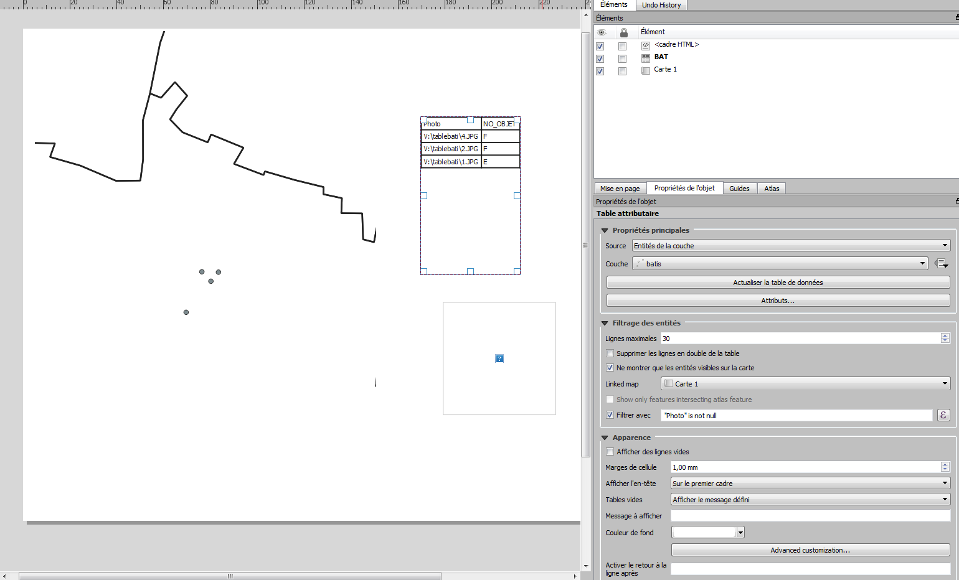Collapse the Propriétés principales section
Image resolution: width=959 pixels, height=580 pixels.
click(x=605, y=231)
